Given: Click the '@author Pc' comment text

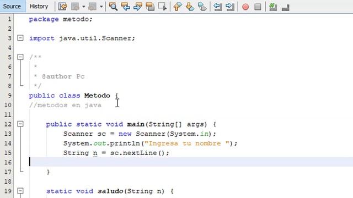Looking at the screenshot, I should (x=63, y=76).
